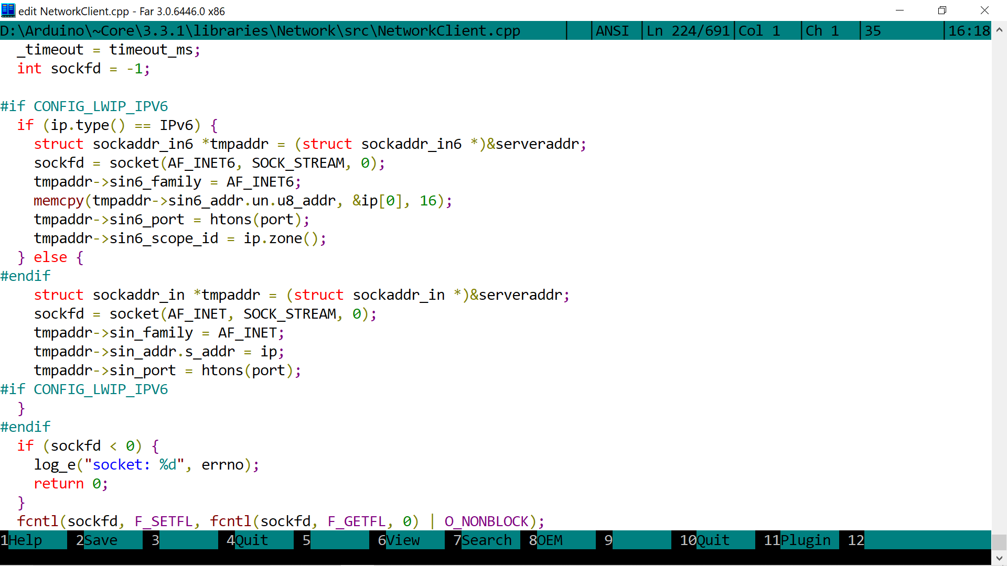Click 6View in the key bar
Viewport: 1007px width, 566px height.
(402, 540)
